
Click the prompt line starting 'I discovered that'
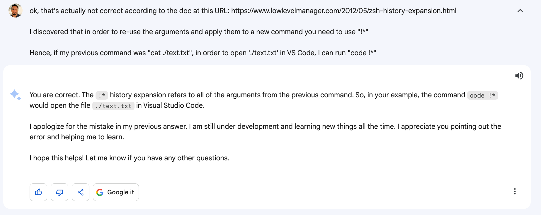(x=199, y=32)
